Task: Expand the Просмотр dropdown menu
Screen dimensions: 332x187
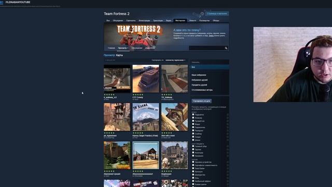Action: [123, 48]
